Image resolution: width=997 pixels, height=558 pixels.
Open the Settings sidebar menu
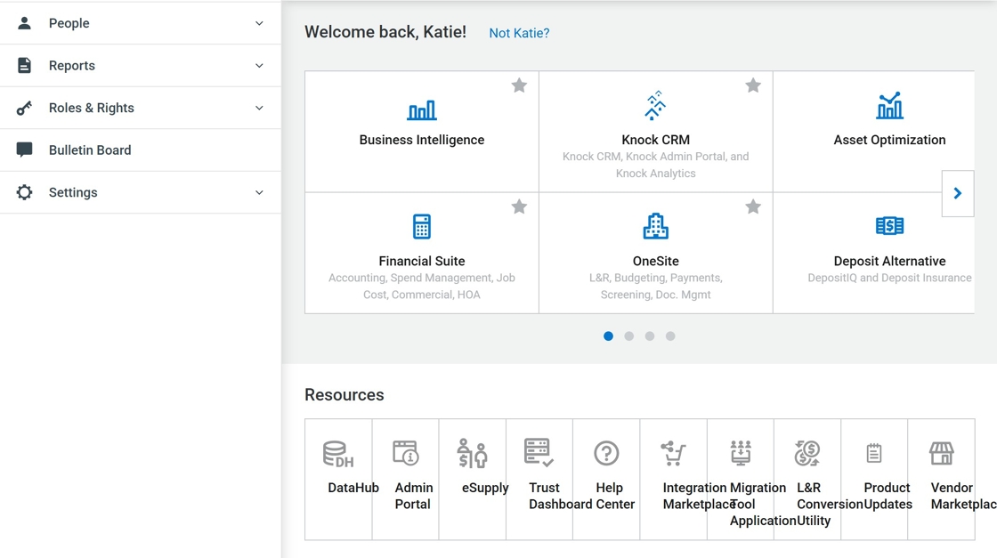141,192
